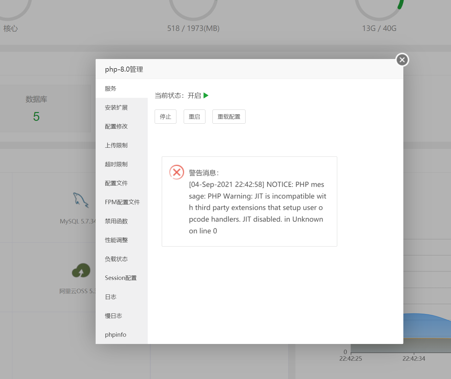View 负载状态 section
Screen dimensions: 451x379
tap(122, 259)
